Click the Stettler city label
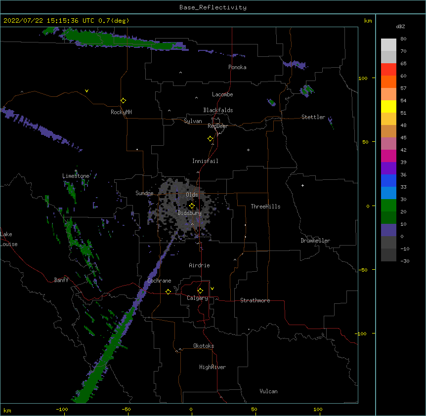Screen dimensions: 426x416 pos(313,117)
